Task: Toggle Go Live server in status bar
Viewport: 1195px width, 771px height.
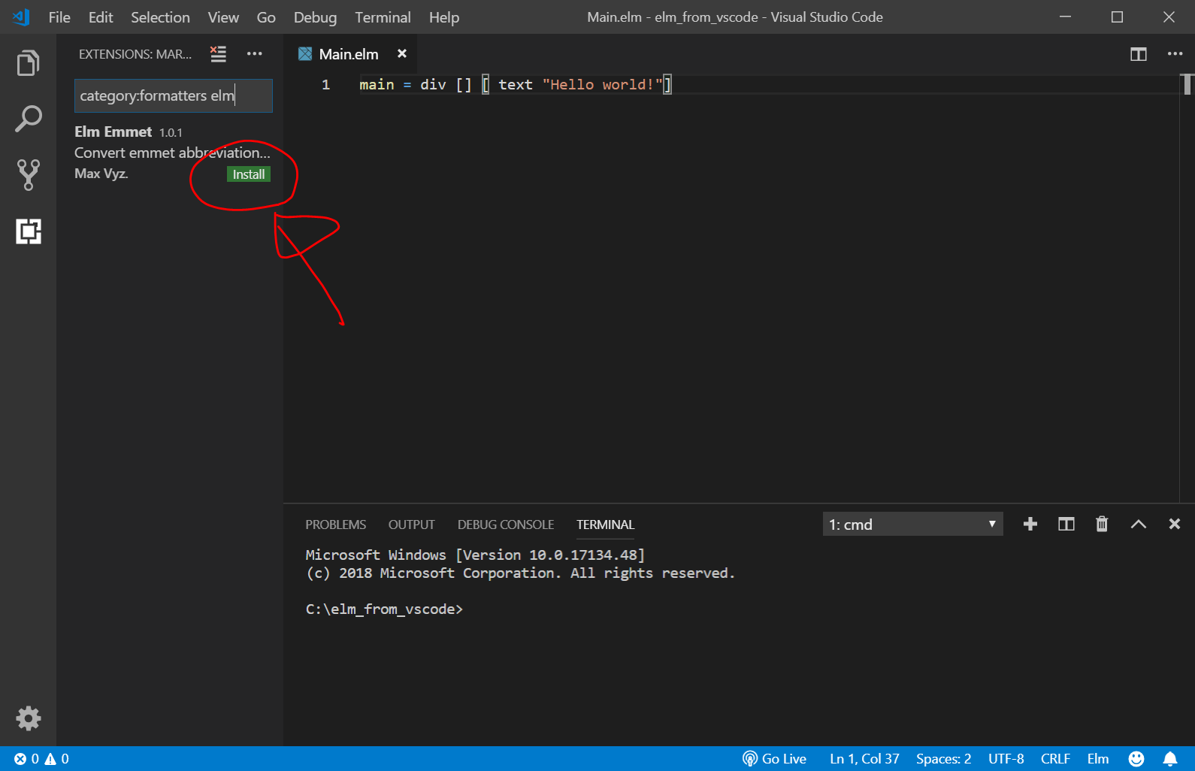Action: pyautogui.click(x=774, y=759)
